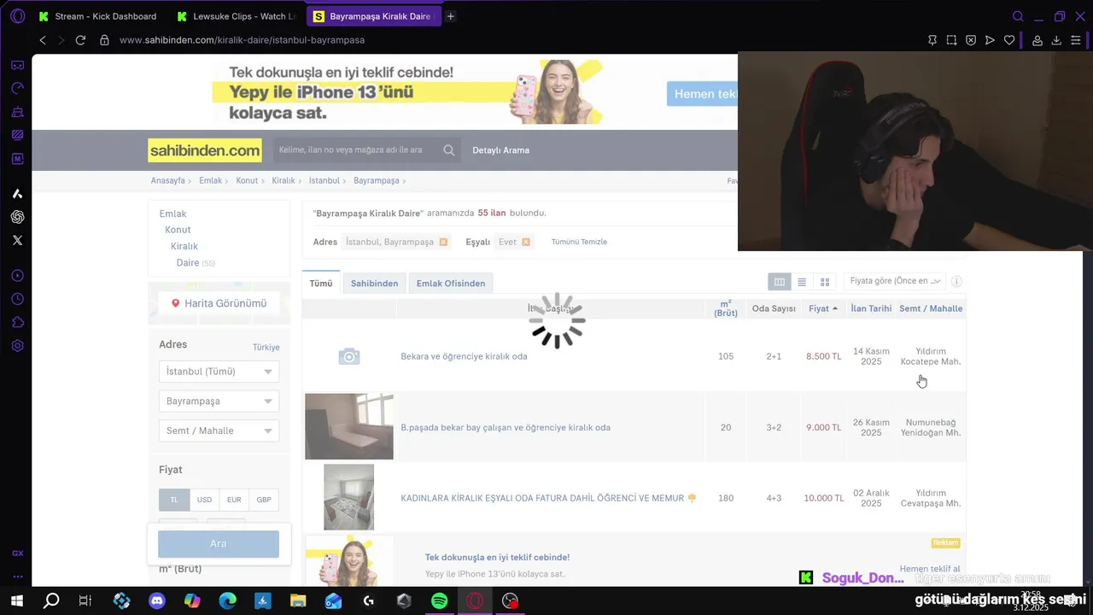The height and width of the screenshot is (615, 1093).
Task: Open browser downloads icon
Action: point(1056,40)
